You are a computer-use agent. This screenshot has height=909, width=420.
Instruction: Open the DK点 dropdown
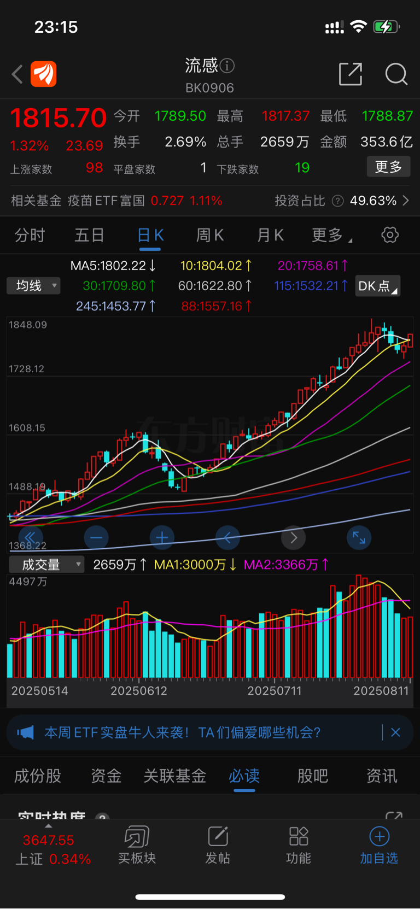click(x=378, y=286)
